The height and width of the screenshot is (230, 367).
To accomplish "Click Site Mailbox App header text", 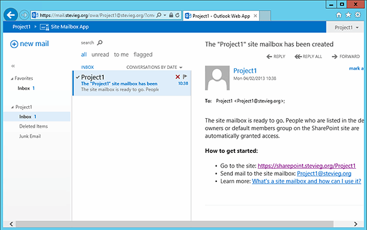I will [x=70, y=27].
